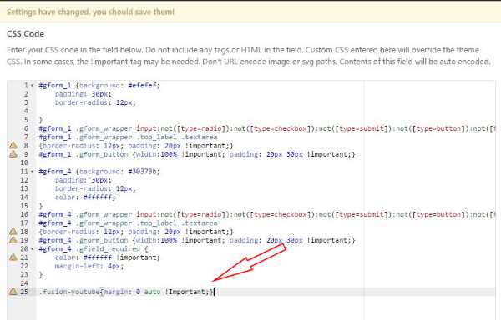Click the 'color: #ffffff;' on line 14
Image resolution: width=501 pixels, height=320 pixels.
click(85, 197)
